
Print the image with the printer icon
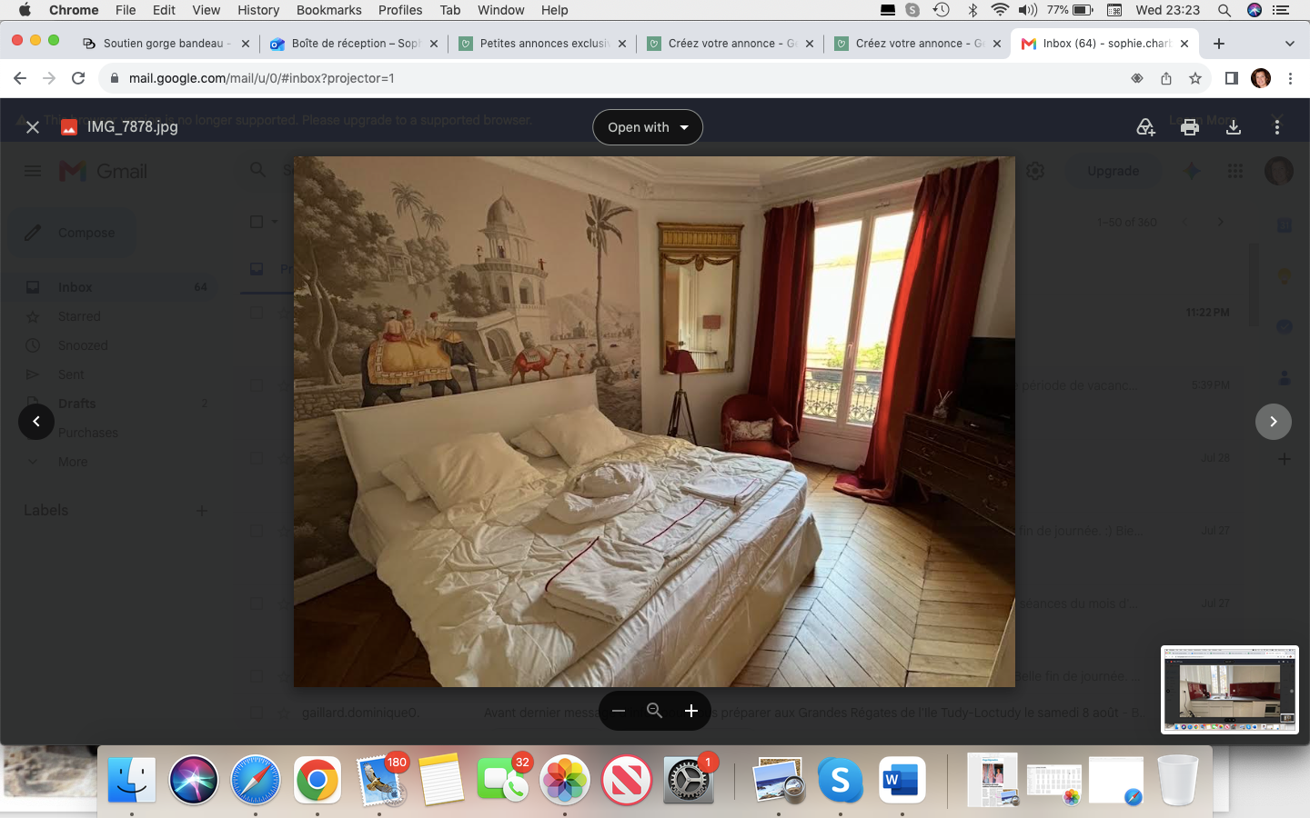pyautogui.click(x=1189, y=127)
